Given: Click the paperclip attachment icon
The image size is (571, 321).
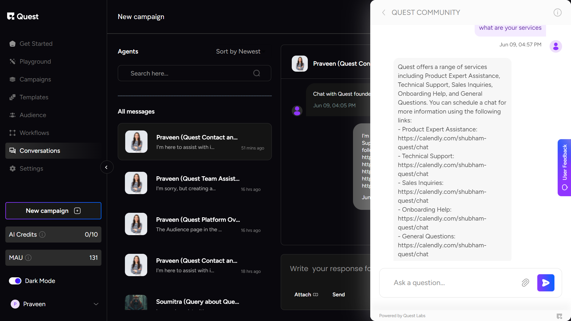Looking at the screenshot, I should coord(525,283).
